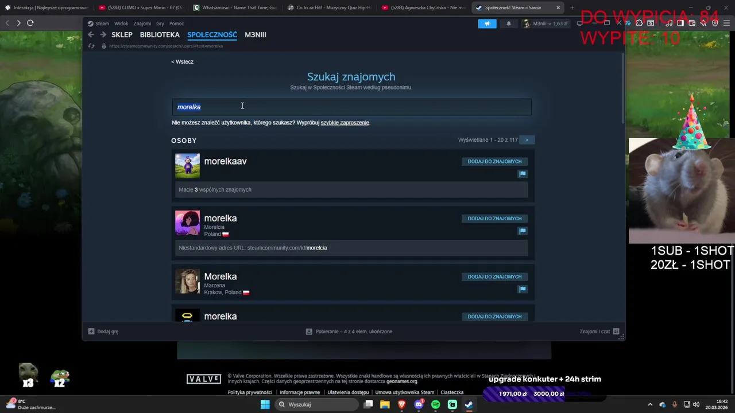Open szybkie zaproszenie link
The width and height of the screenshot is (735, 413).
(345, 123)
